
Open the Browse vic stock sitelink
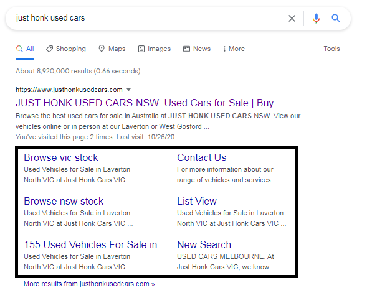[61, 157]
